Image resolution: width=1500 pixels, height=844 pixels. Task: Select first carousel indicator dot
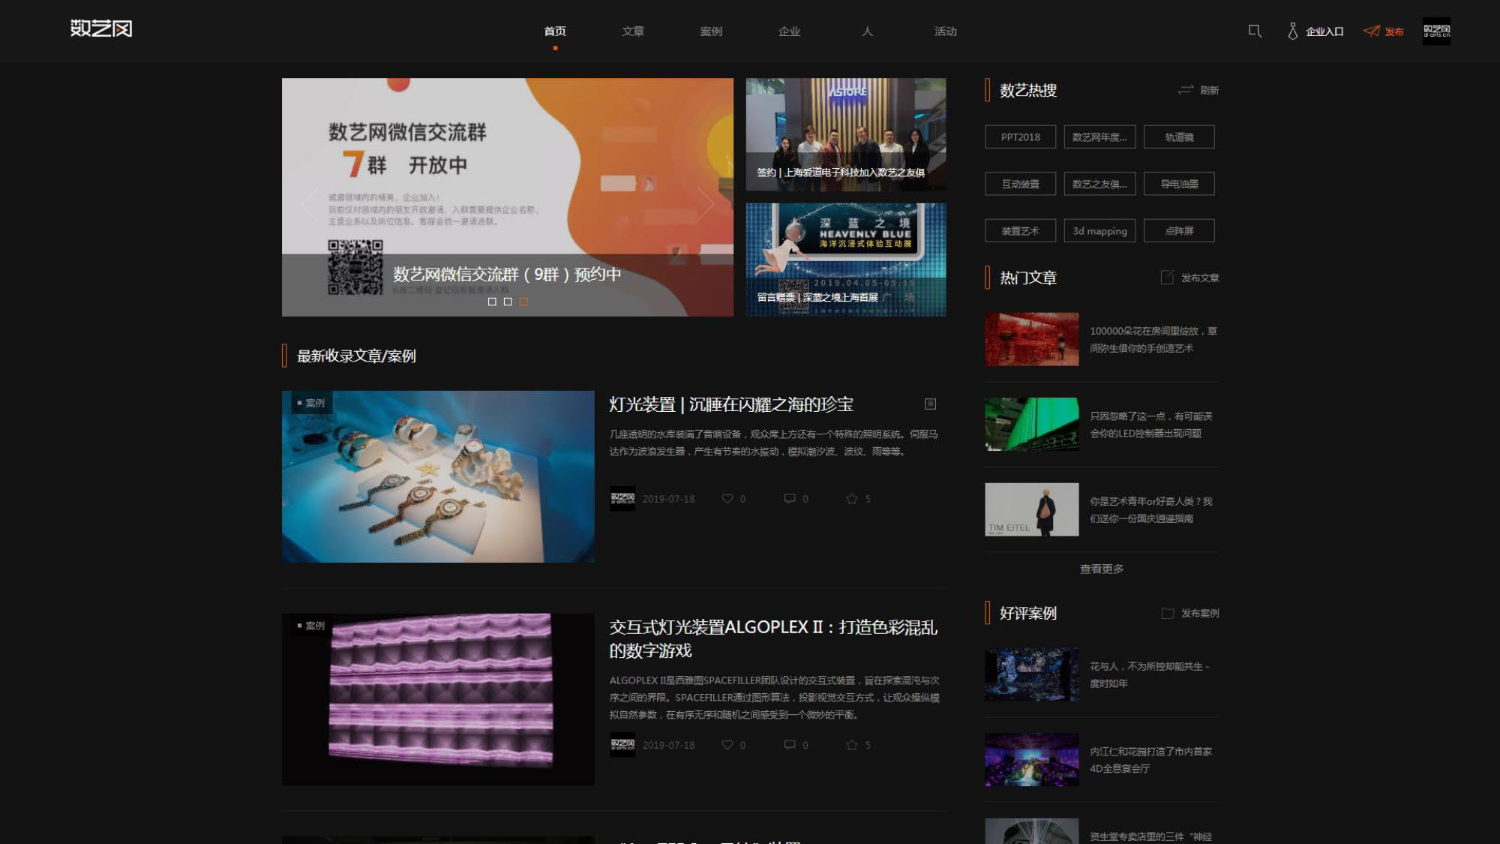pos(492,302)
